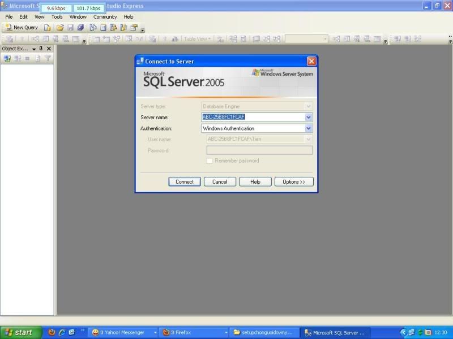Viewport: 453px width, 339px height.
Task: Switch to the Yahoo! Messenger taskbar group
Action: [123, 332]
